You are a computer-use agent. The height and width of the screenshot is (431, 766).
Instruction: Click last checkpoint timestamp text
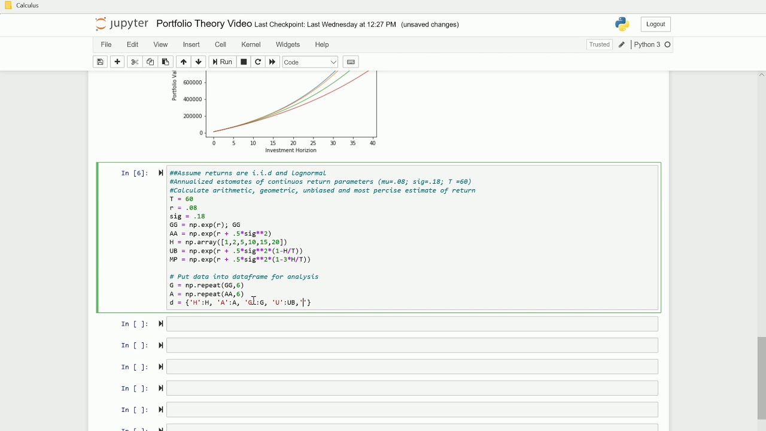click(326, 25)
